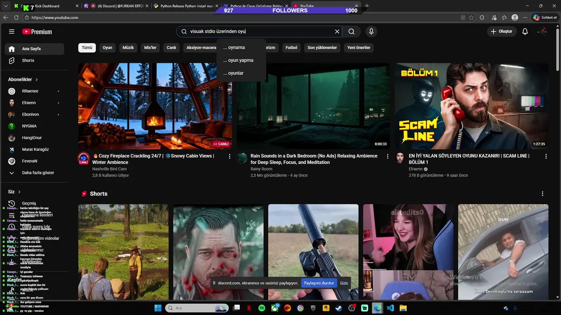Open more options for Rain Sounds video
Image resolution: width=561 pixels, height=315 pixels.
[387, 156]
